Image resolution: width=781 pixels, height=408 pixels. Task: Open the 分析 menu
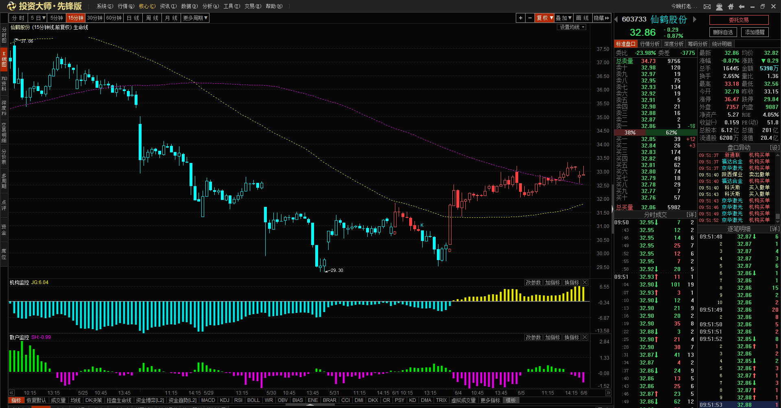pos(211,6)
